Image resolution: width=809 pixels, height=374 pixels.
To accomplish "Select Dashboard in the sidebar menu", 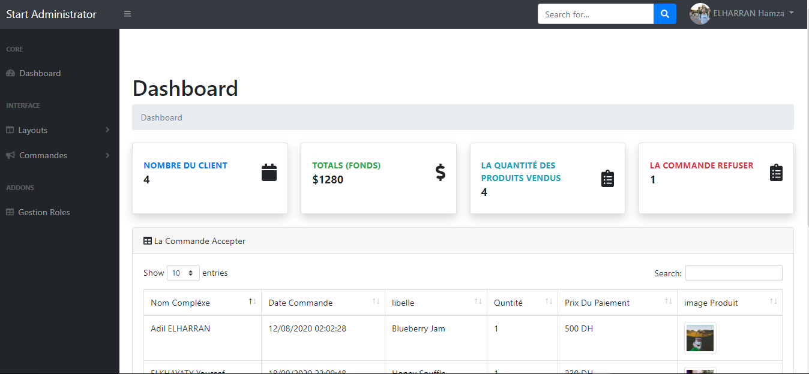I will click(40, 73).
